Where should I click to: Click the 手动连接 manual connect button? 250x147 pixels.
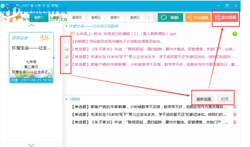[198, 17]
